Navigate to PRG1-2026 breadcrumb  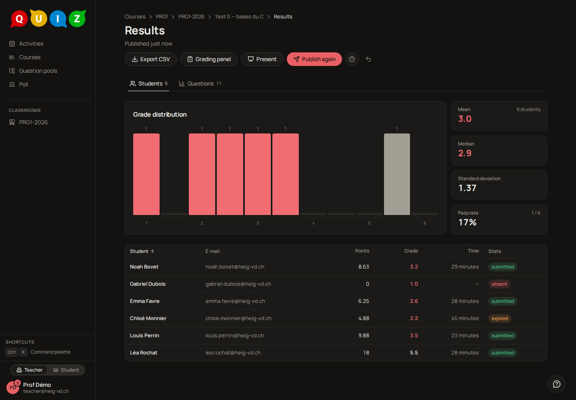pos(191,16)
